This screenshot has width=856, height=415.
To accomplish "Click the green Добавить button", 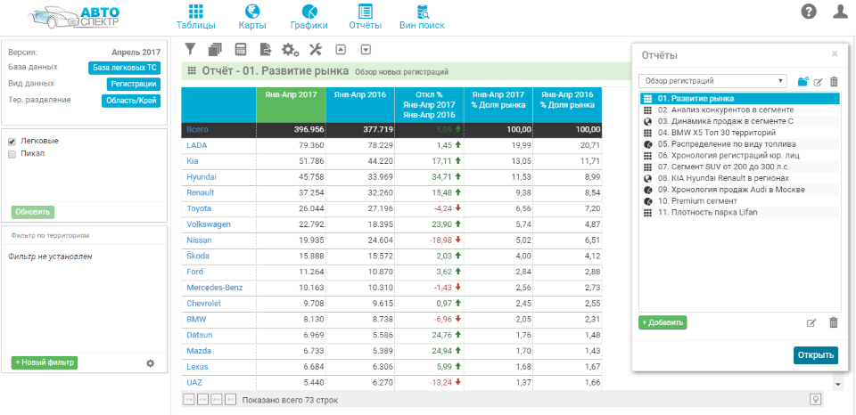I will (x=663, y=322).
